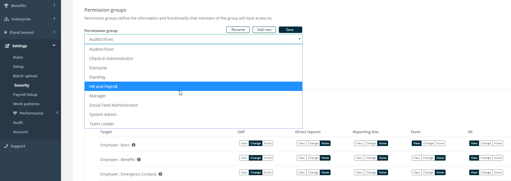Choose Auditor/Exec from the open options list
Screen dimensions: 511x181
coord(193,49)
